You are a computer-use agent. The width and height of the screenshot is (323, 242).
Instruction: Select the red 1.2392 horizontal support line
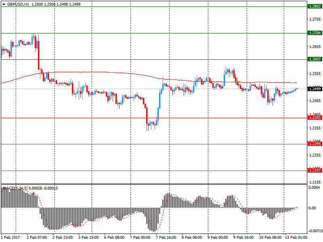(154, 118)
